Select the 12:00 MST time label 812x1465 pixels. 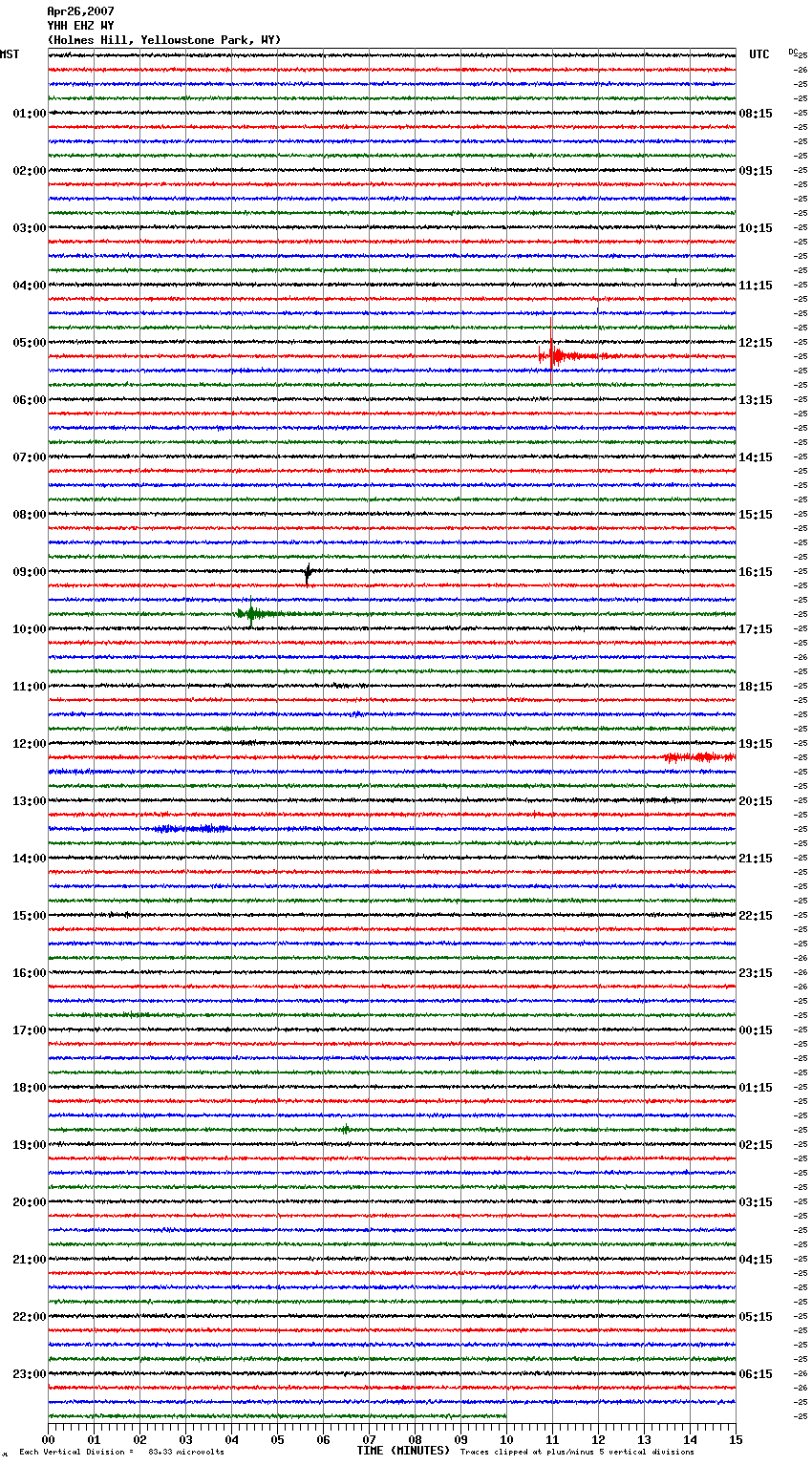coord(29,744)
